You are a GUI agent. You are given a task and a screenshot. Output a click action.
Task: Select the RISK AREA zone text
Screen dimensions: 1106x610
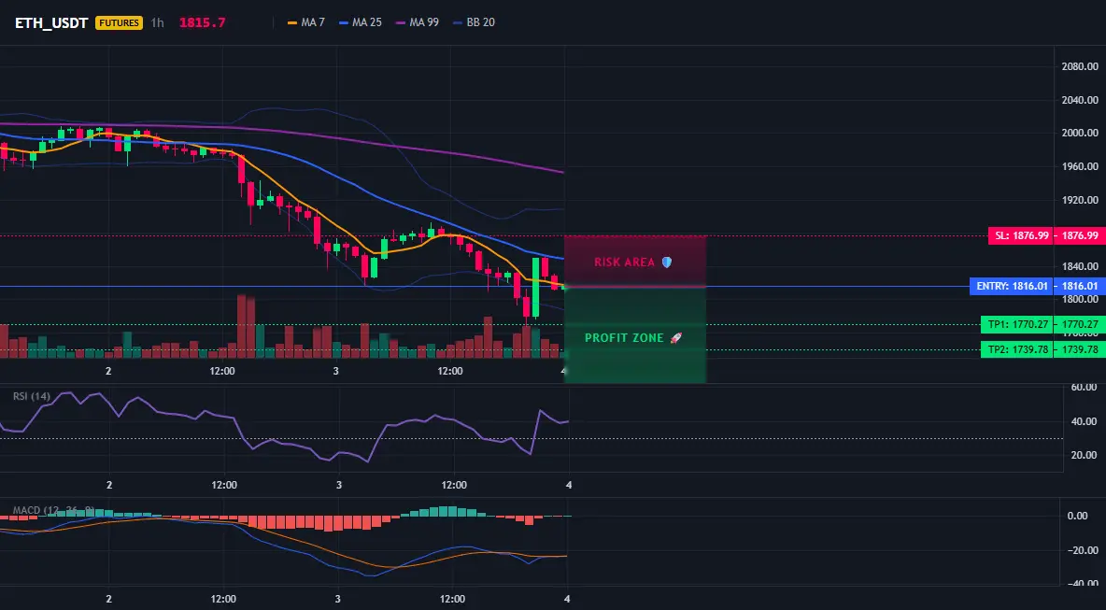click(x=624, y=262)
